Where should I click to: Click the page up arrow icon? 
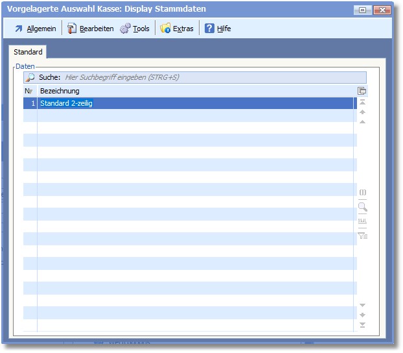tap(362, 112)
